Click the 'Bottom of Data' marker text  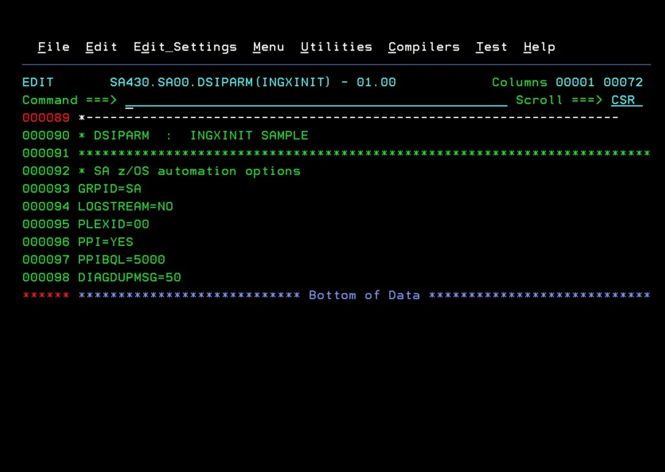point(365,295)
